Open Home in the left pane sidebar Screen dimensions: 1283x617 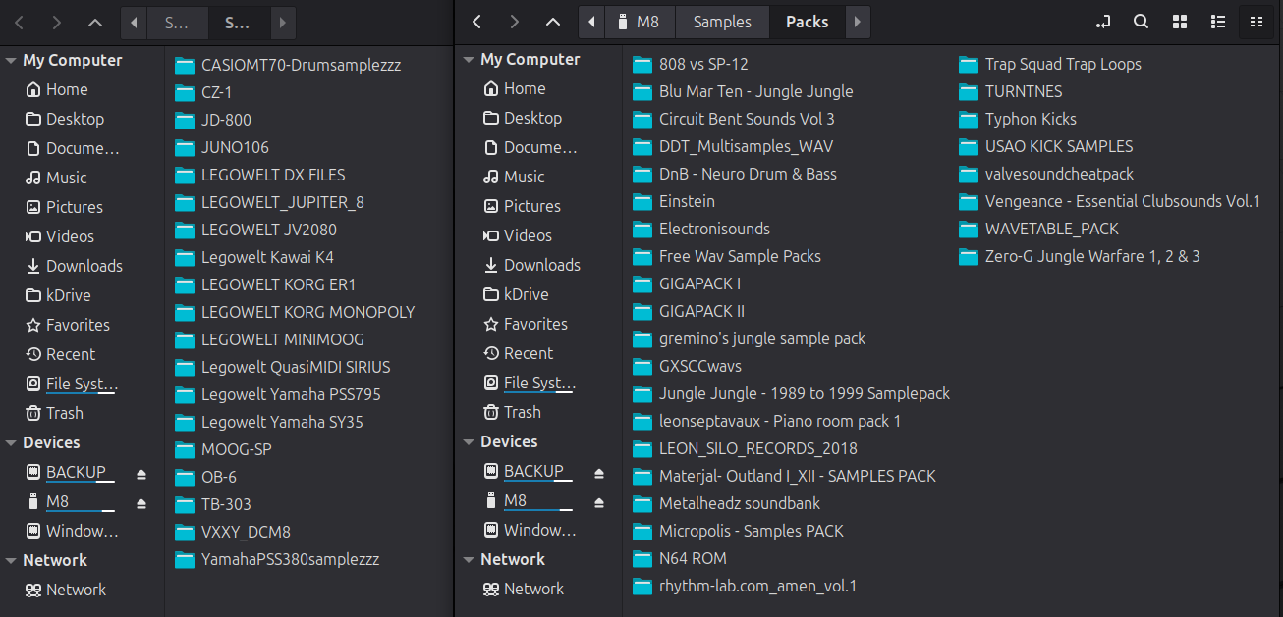point(67,89)
